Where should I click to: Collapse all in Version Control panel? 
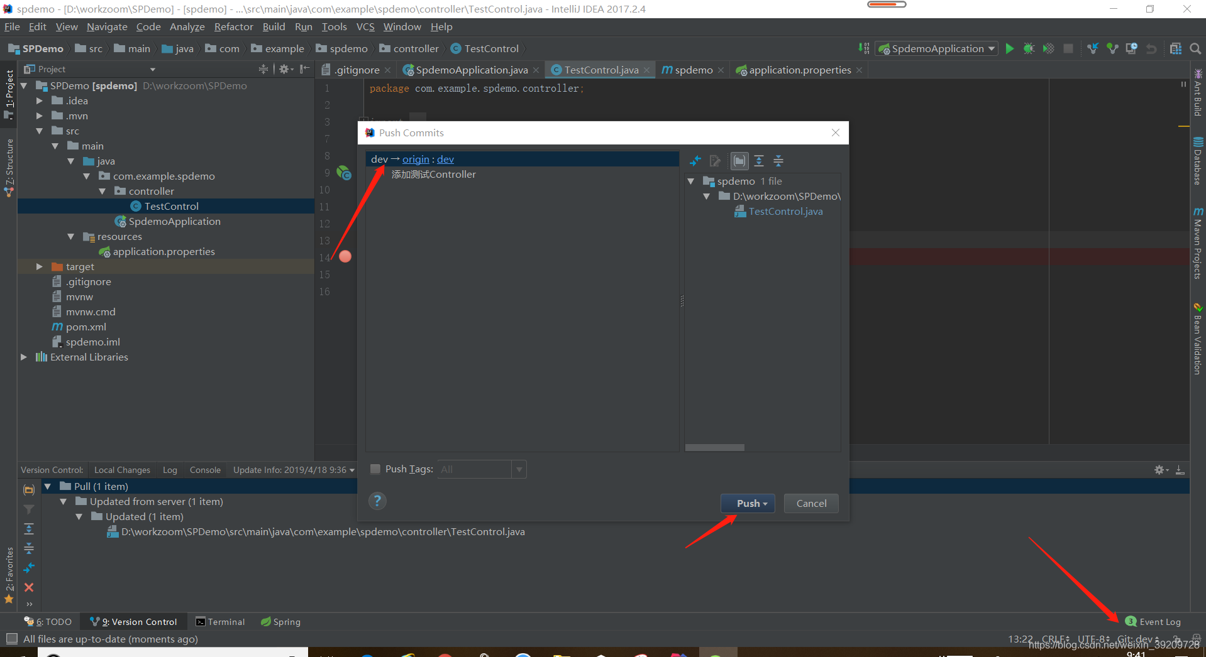coord(29,548)
